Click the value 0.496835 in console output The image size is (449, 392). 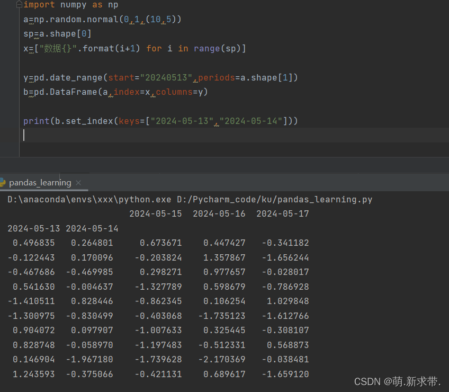point(34,243)
